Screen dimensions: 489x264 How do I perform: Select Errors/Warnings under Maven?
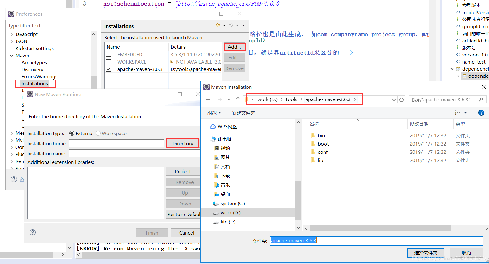click(39, 77)
